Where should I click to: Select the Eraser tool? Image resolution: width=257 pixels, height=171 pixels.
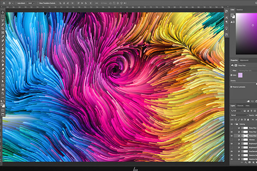(x=3, y=57)
